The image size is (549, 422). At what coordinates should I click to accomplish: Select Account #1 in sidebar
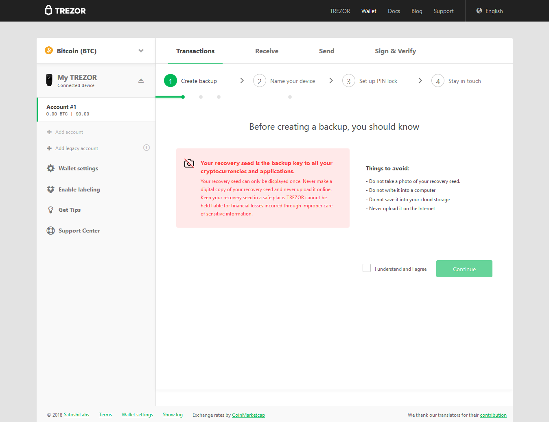click(x=96, y=110)
